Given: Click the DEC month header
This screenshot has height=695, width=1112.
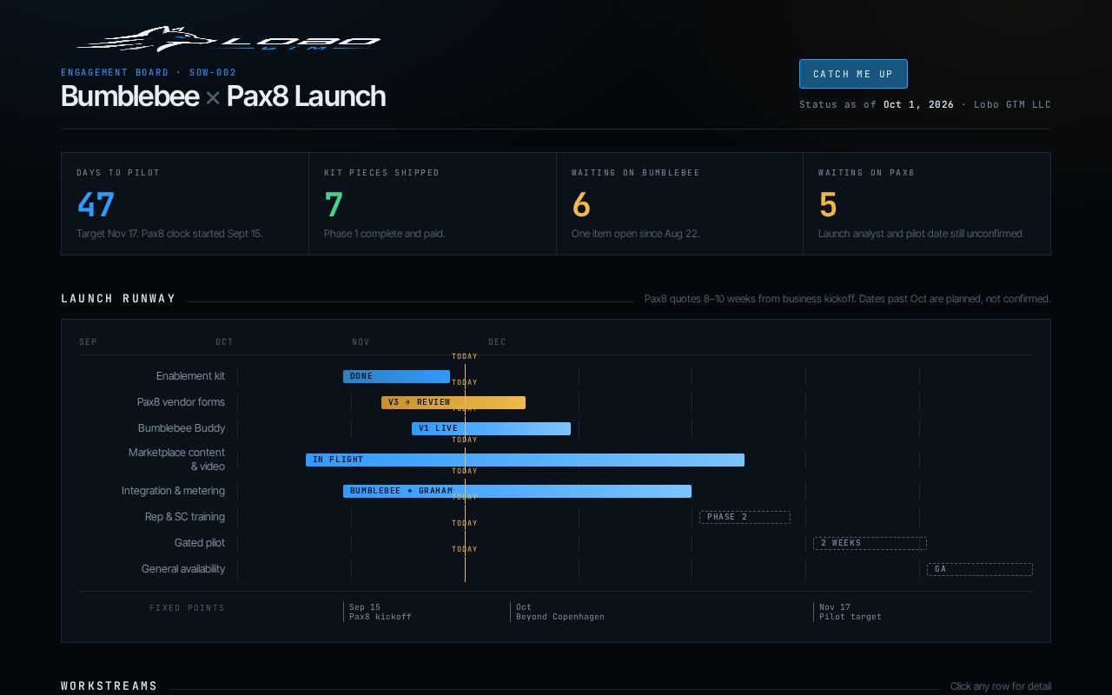Looking at the screenshot, I should pyautogui.click(x=497, y=342).
